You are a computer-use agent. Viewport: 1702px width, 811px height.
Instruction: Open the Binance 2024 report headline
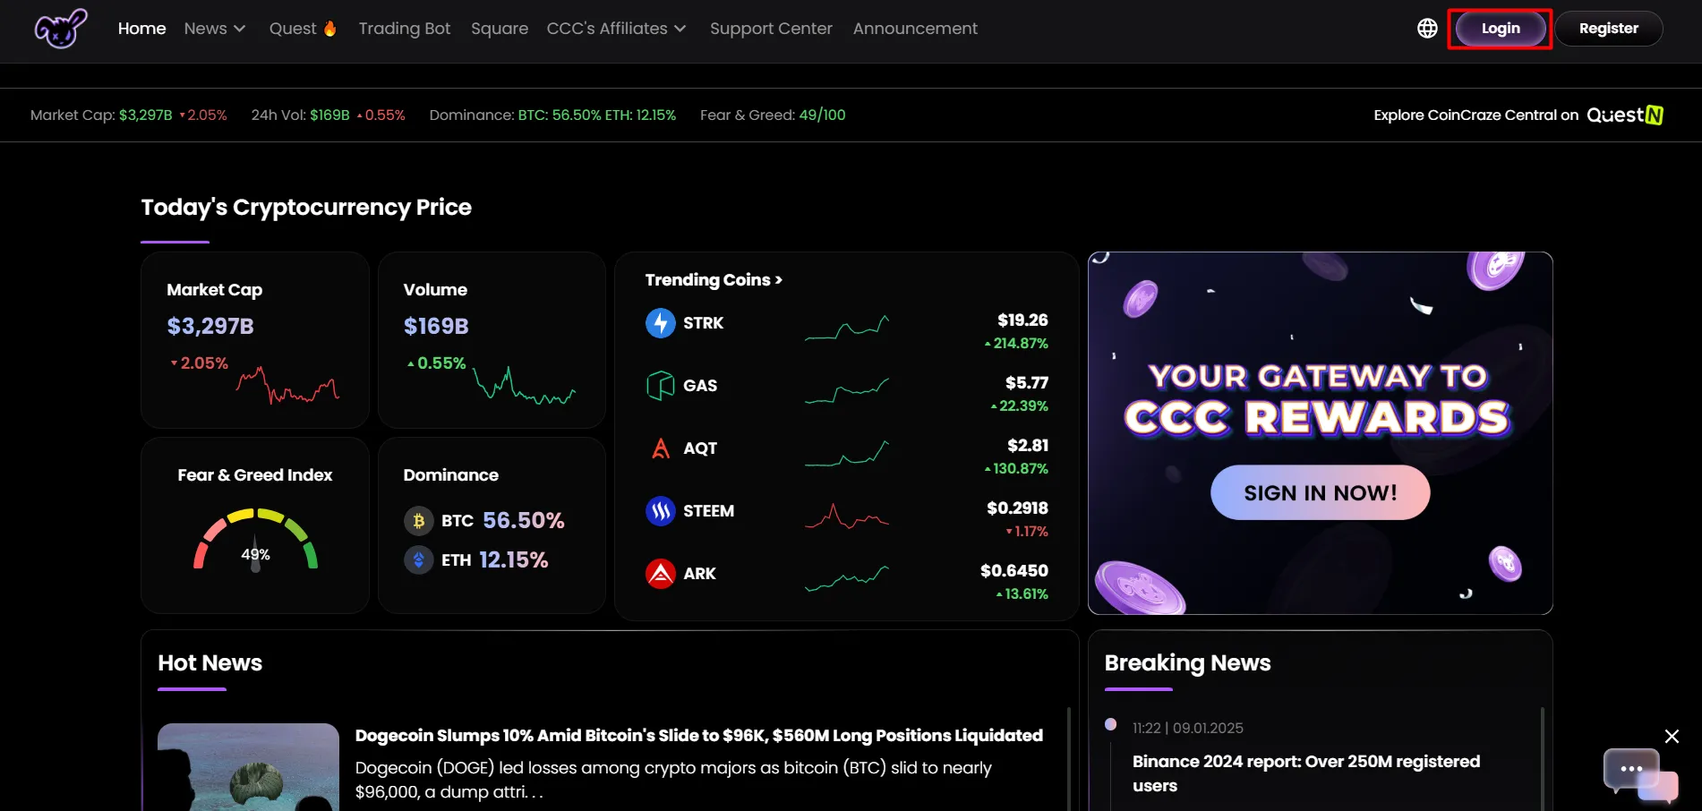click(x=1305, y=773)
